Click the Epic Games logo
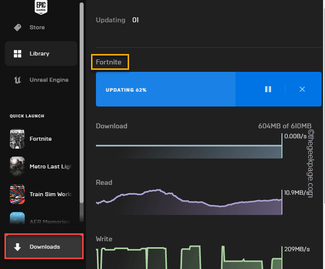This screenshot has width=325, height=269. (x=41, y=7)
